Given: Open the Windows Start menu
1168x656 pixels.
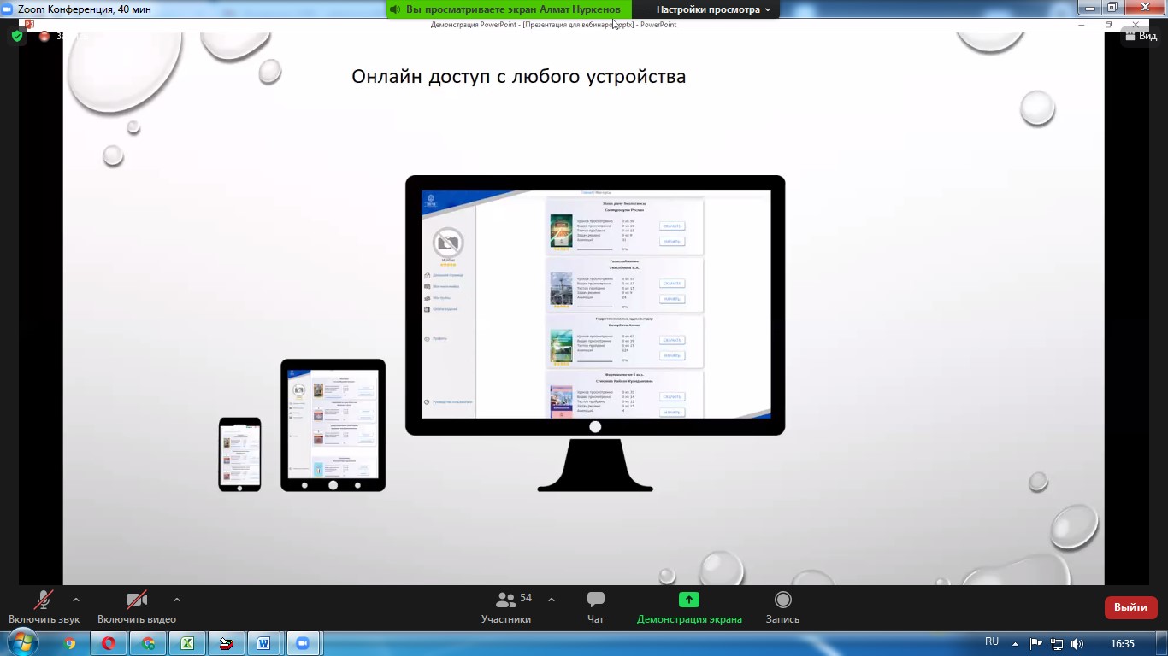Looking at the screenshot, I should coord(22,642).
